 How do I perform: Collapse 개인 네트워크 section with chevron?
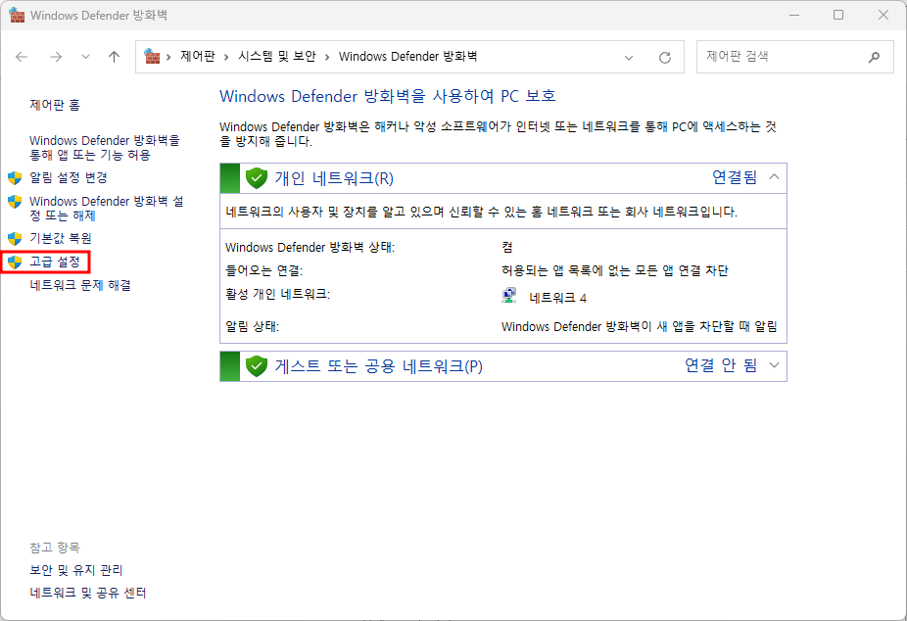click(775, 177)
